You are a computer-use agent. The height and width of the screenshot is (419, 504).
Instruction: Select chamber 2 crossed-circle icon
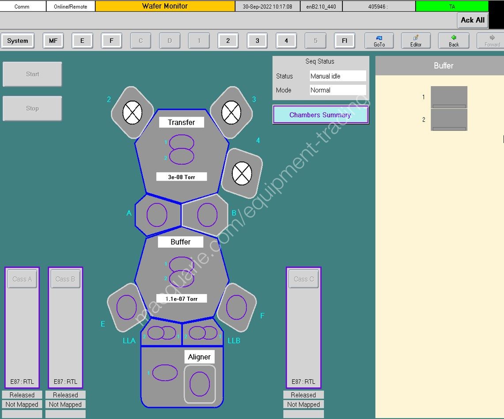133,113
